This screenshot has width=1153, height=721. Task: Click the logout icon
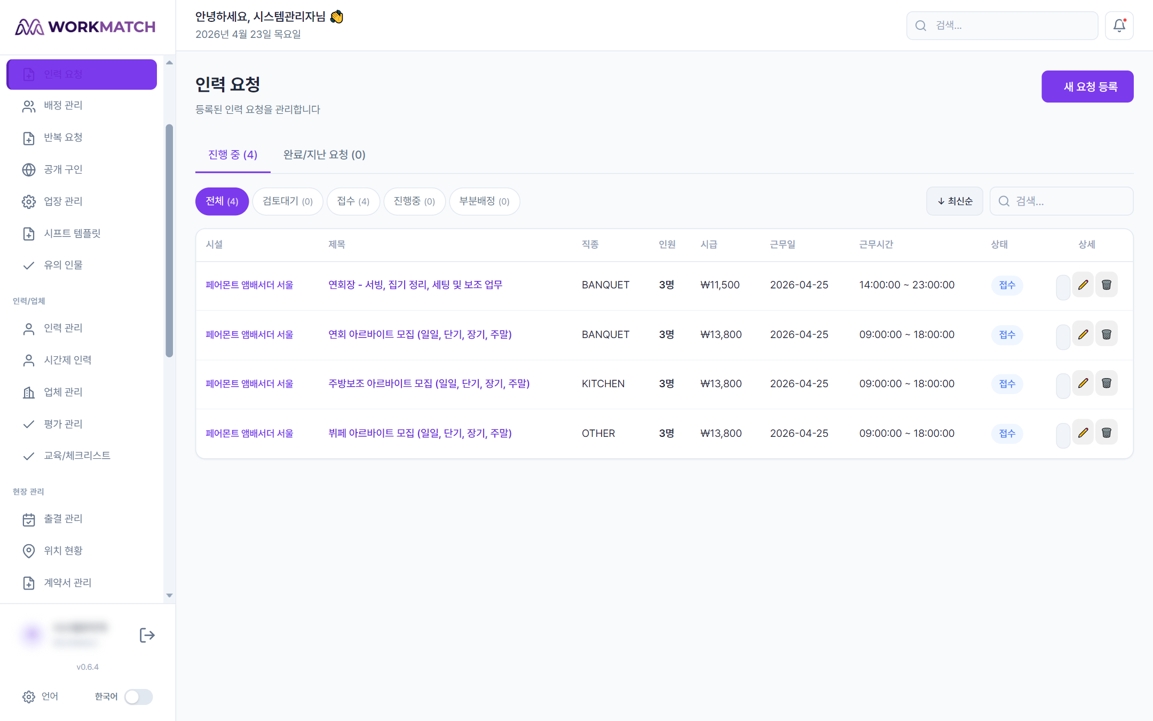point(147,635)
